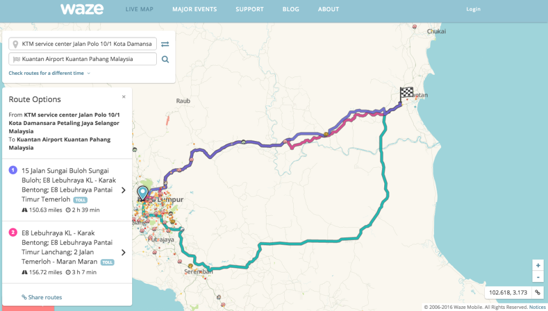Open Check routes for a different time
Screen dimensions: 548x311
[49, 73]
